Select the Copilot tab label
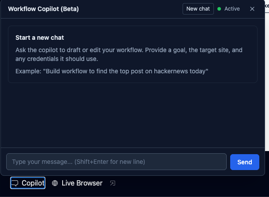This screenshot has width=269, height=197. (33, 183)
